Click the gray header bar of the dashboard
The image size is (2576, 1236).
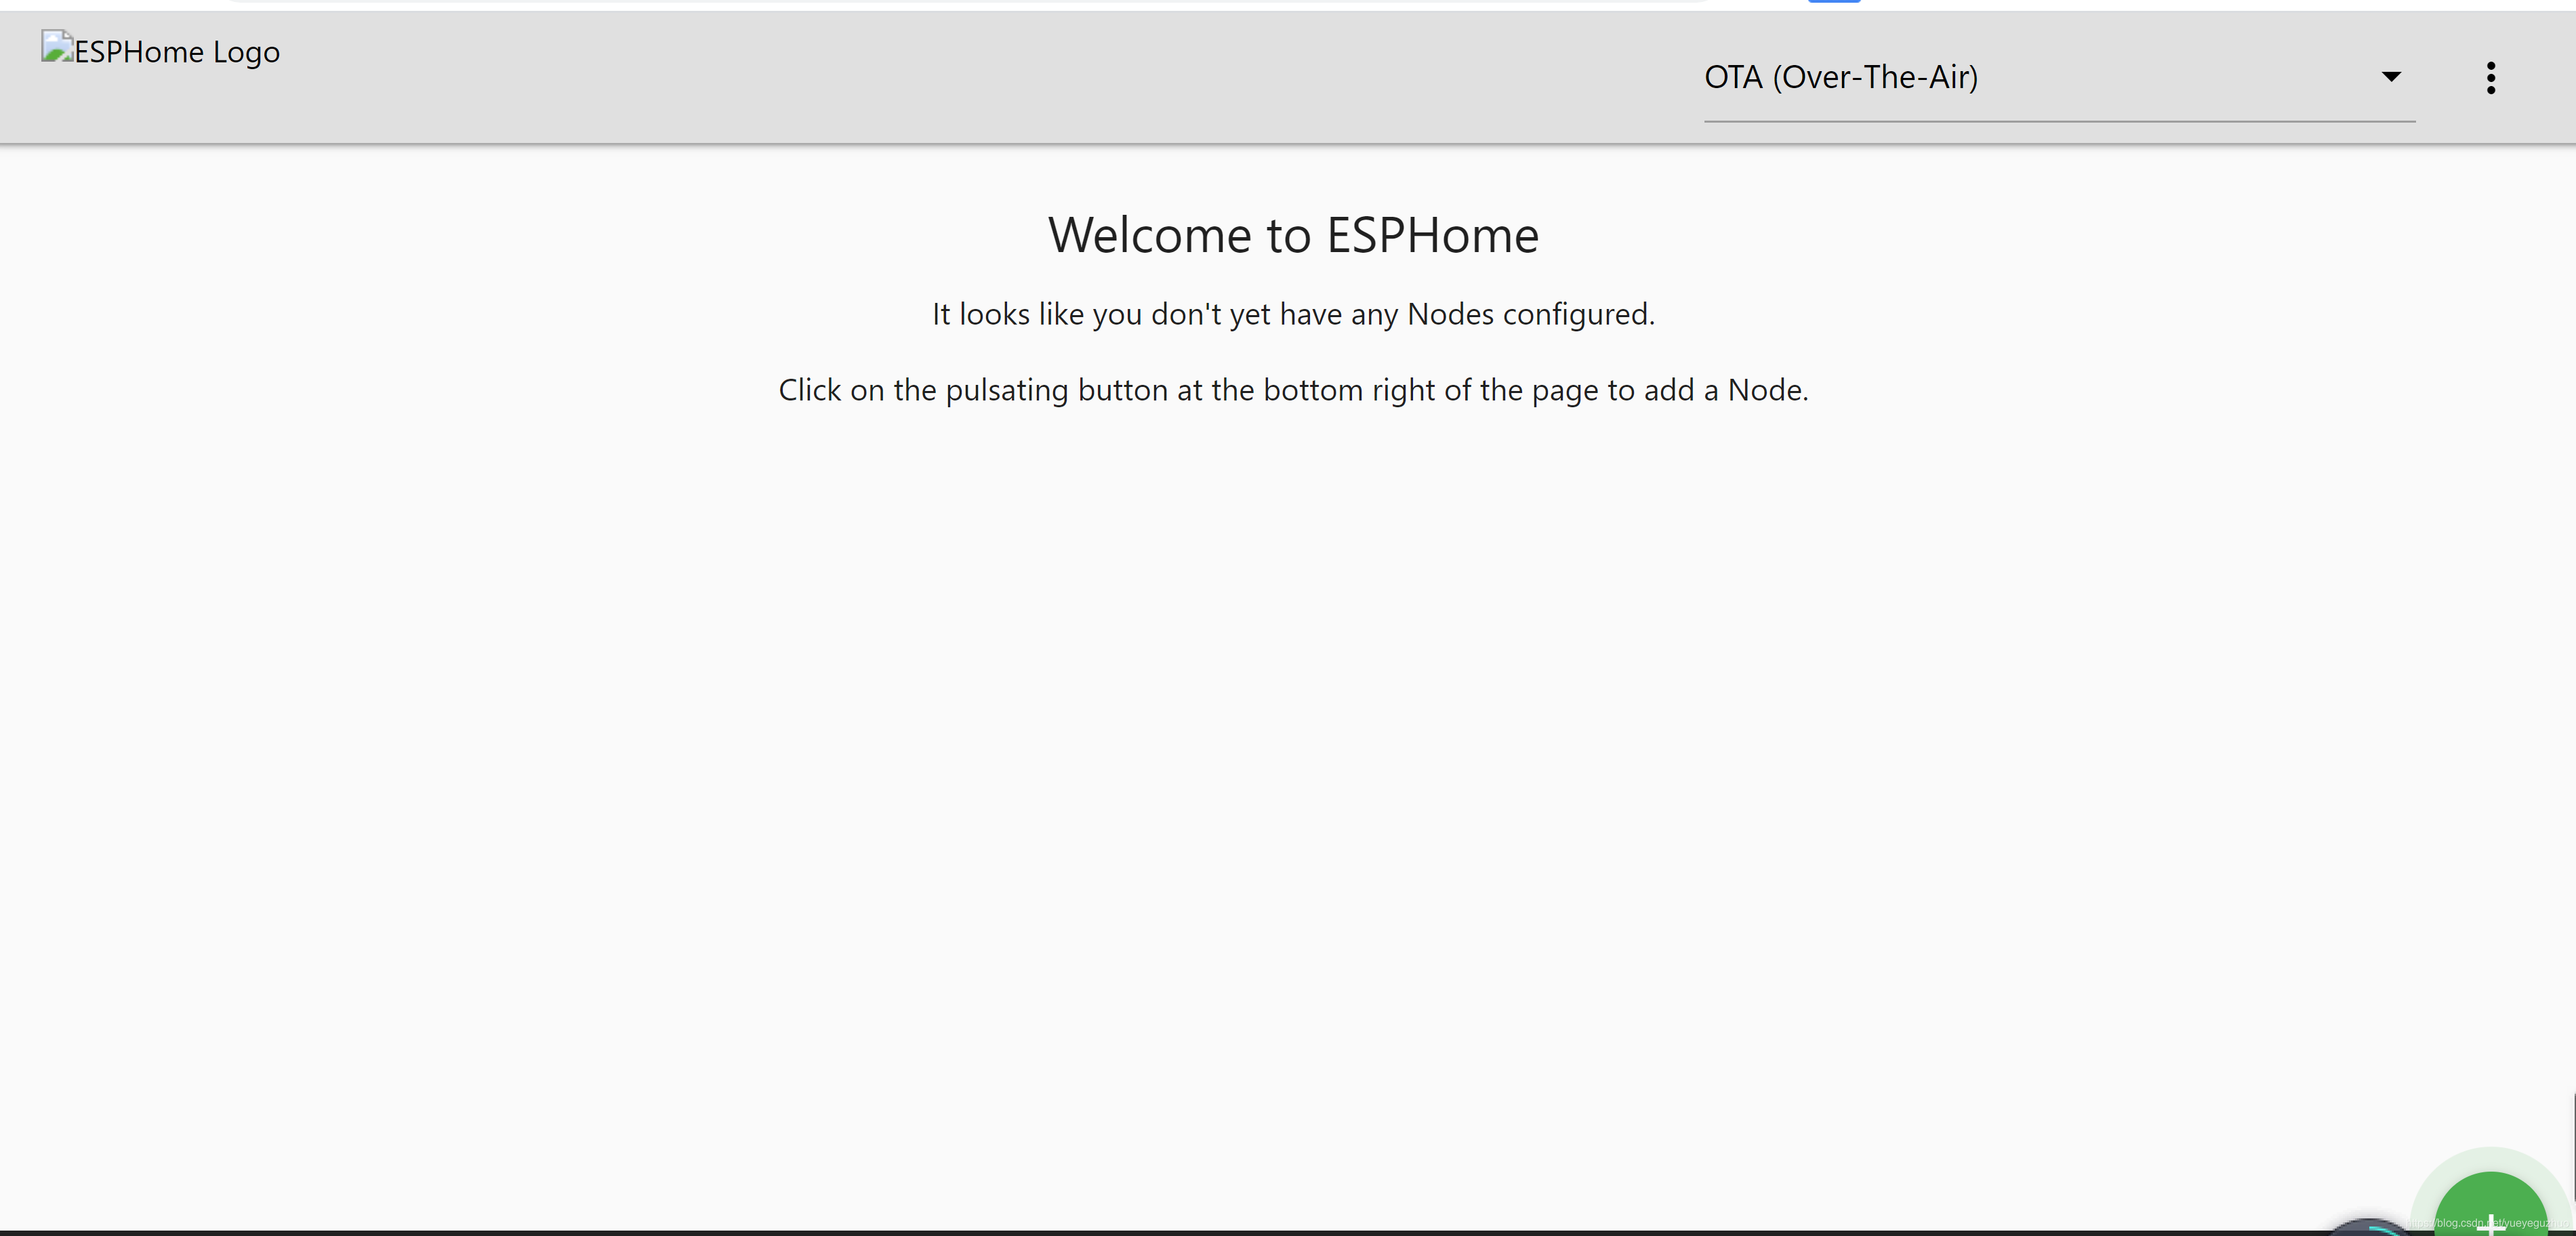coord(900,78)
